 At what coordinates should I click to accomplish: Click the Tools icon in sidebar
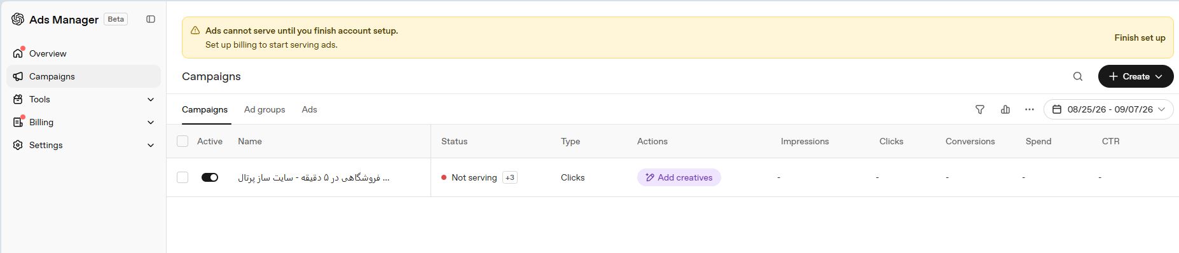click(18, 99)
